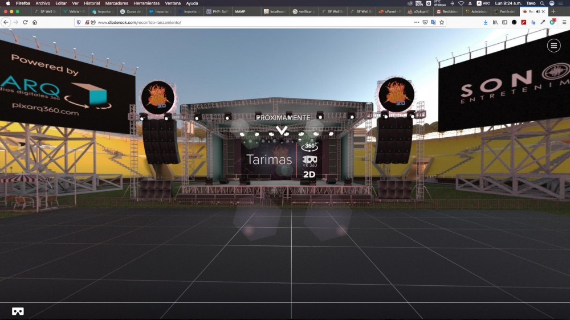Open the tracking protection shield icon
The image size is (570, 320).
coord(79,22)
